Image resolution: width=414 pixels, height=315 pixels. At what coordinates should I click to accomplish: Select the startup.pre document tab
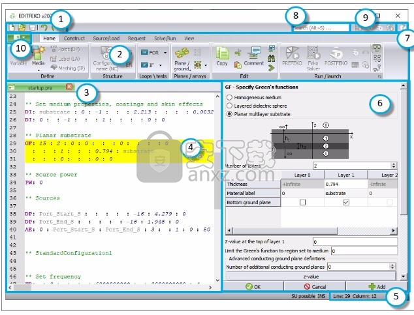[40, 88]
